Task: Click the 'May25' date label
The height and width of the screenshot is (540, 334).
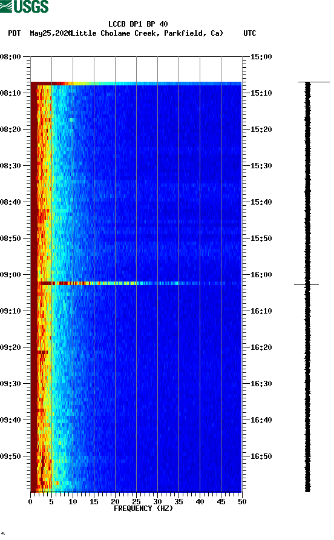Action: (41, 33)
